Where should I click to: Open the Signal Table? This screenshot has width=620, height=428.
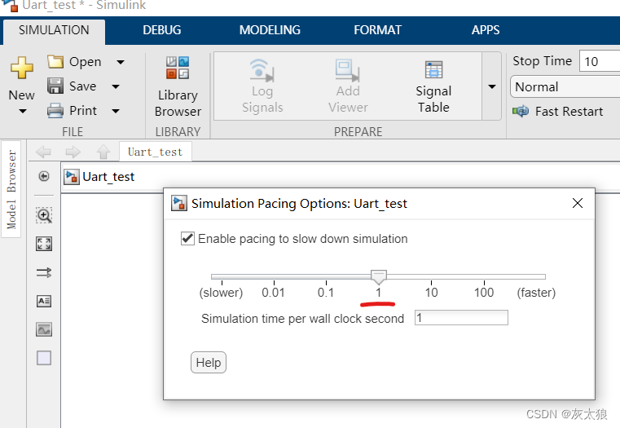433,86
